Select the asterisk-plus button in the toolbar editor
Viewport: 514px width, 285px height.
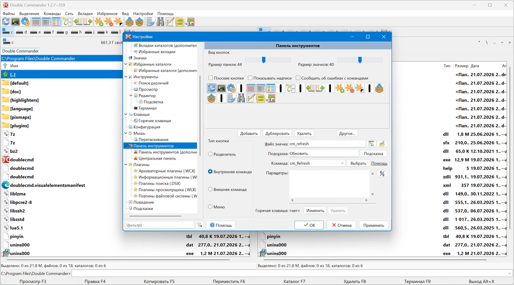click(x=340, y=88)
